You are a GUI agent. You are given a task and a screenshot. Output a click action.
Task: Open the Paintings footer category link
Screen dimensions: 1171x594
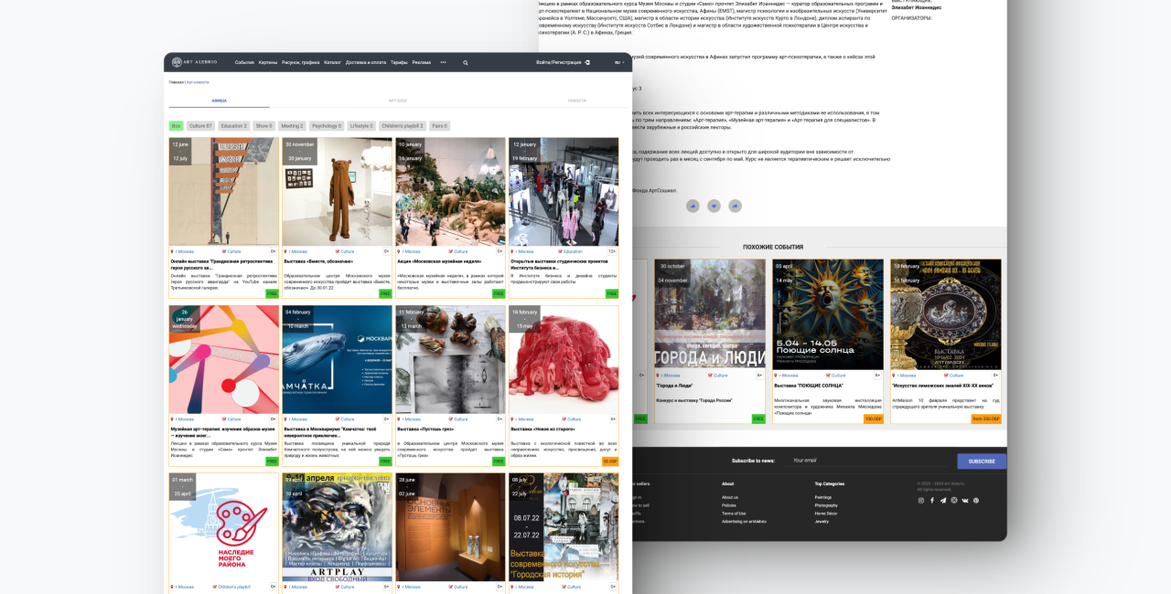coord(823,497)
